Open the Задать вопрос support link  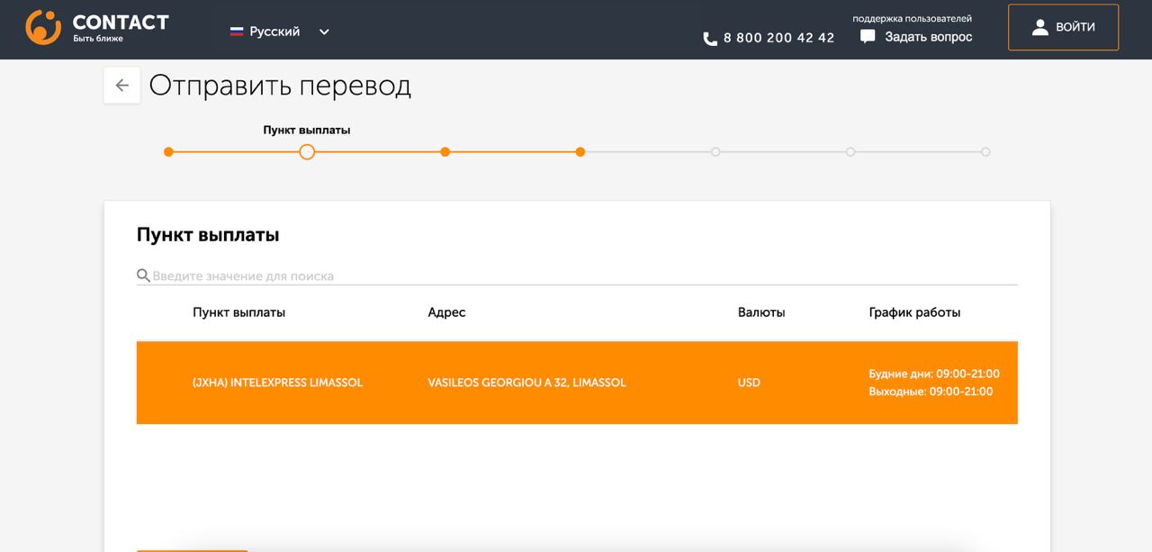point(928,37)
